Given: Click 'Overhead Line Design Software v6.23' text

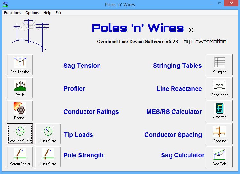Looking at the screenshot, I should point(138,42).
